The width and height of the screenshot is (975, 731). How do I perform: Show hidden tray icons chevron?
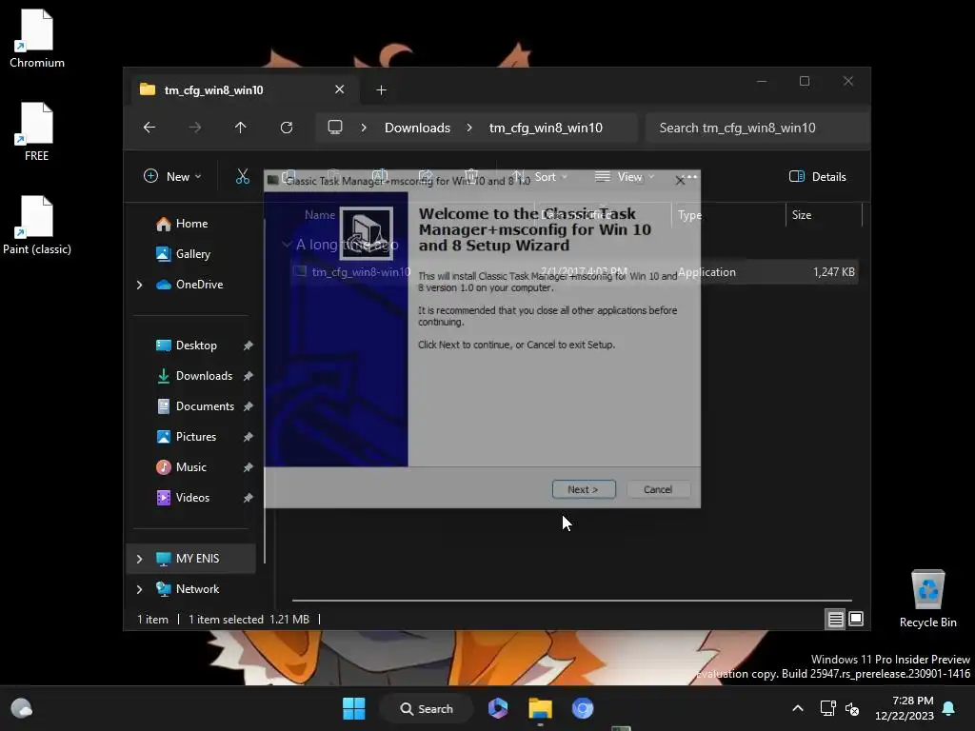(x=798, y=708)
